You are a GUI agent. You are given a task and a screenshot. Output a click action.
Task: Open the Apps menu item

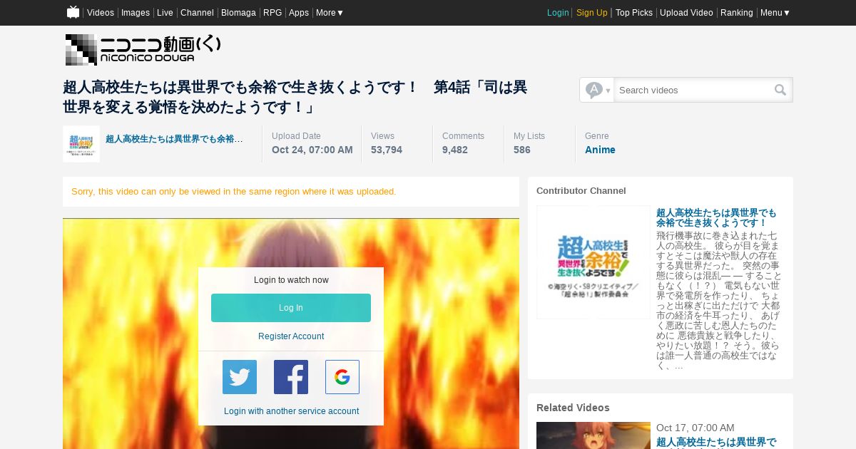(299, 13)
